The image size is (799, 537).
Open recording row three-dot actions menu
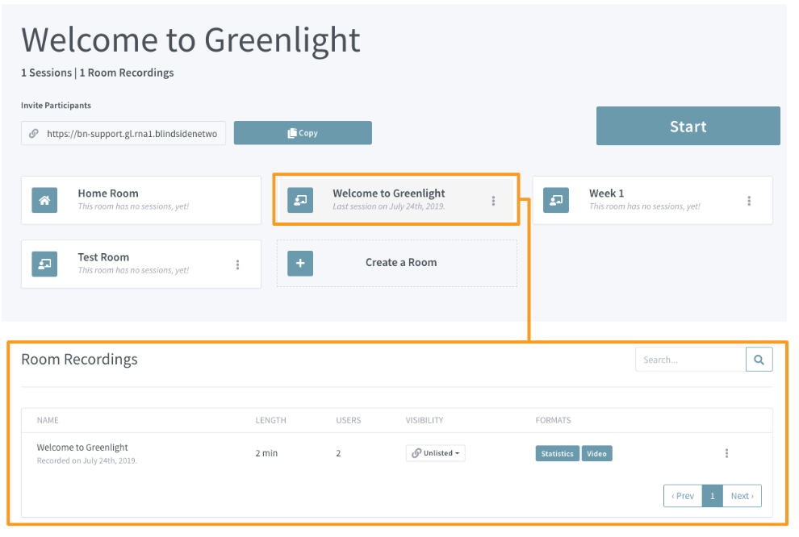point(726,453)
